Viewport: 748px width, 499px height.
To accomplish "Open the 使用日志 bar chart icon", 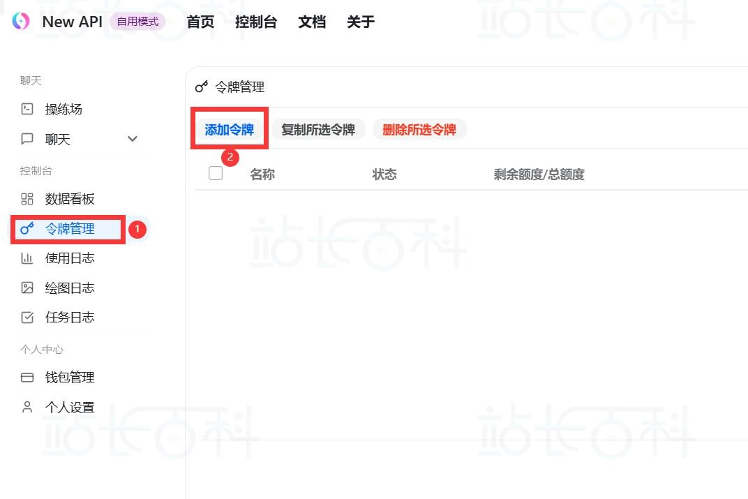I will tap(27, 258).
